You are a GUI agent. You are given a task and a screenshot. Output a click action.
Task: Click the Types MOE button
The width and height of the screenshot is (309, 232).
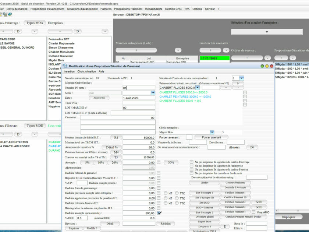pos(35,126)
